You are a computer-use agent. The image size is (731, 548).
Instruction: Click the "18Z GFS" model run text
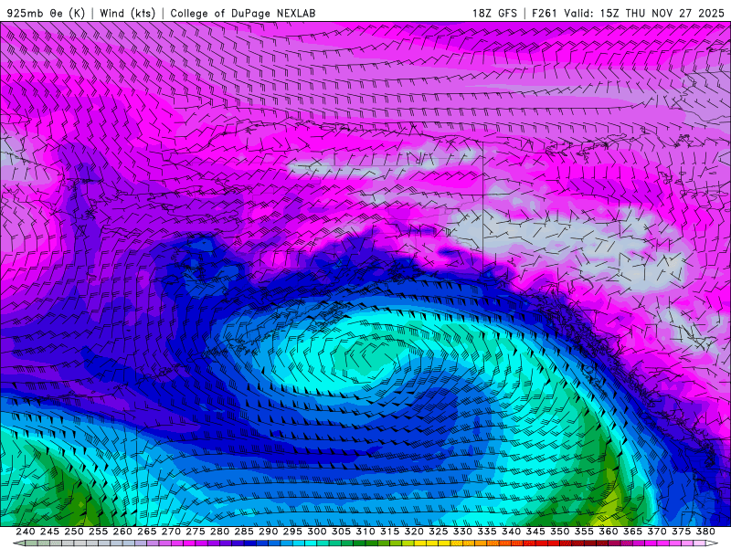click(494, 13)
